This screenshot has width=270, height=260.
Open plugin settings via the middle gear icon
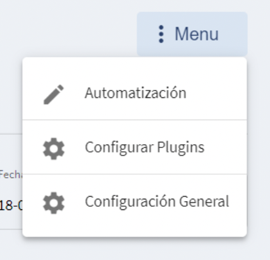54,149
